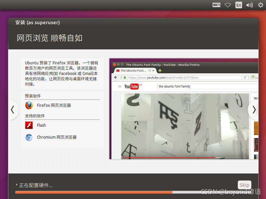Click the 安装 (as superuser) window title
266x199 pixels.
[38, 23]
